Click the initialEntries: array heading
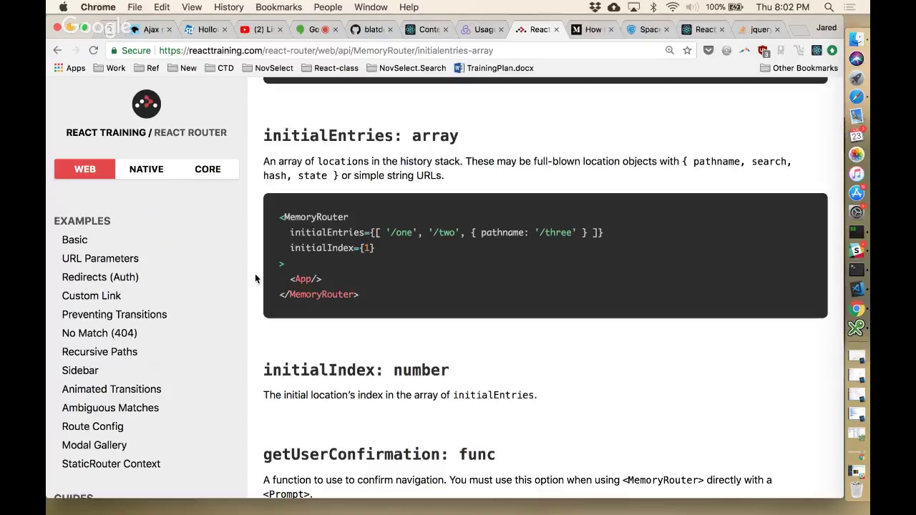916x515 pixels. [x=361, y=135]
